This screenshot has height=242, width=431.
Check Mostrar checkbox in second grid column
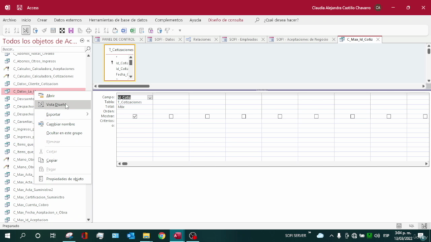tap(171, 116)
